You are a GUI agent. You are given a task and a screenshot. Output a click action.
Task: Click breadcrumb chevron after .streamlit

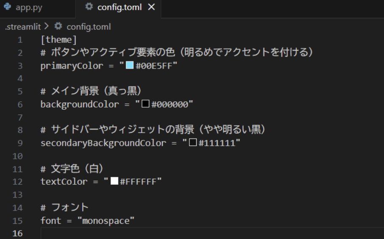[47, 26]
